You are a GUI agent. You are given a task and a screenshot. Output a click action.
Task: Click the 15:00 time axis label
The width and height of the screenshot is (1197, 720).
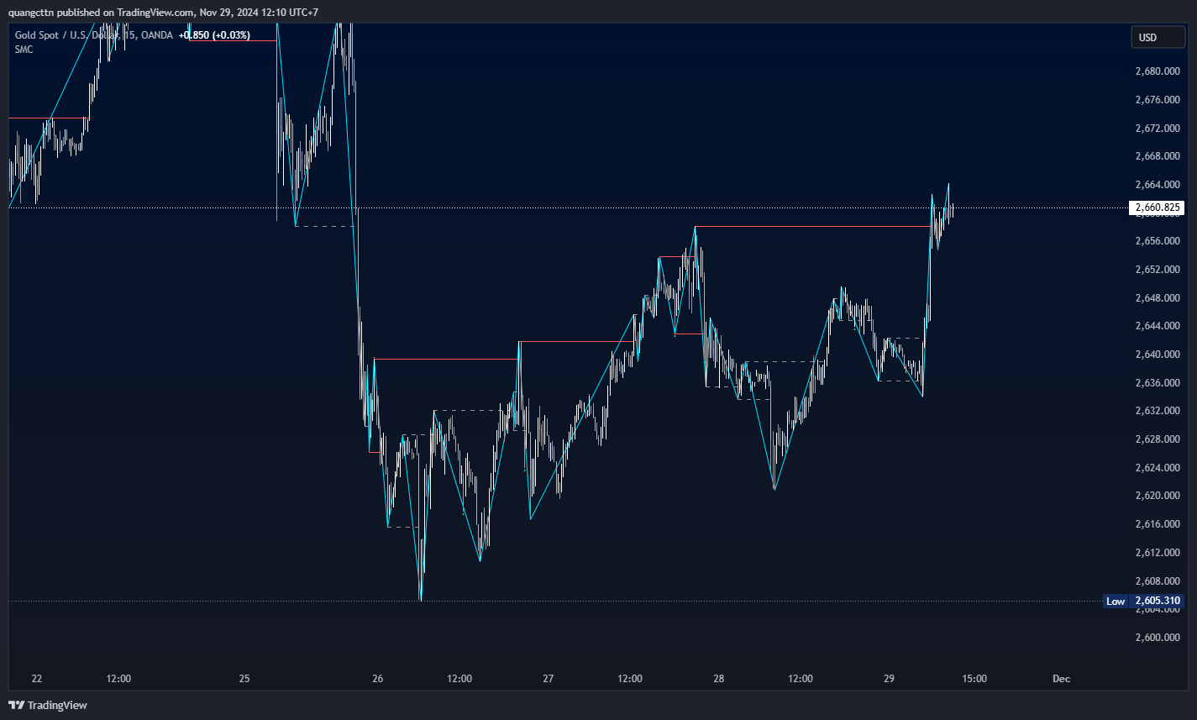[974, 679]
